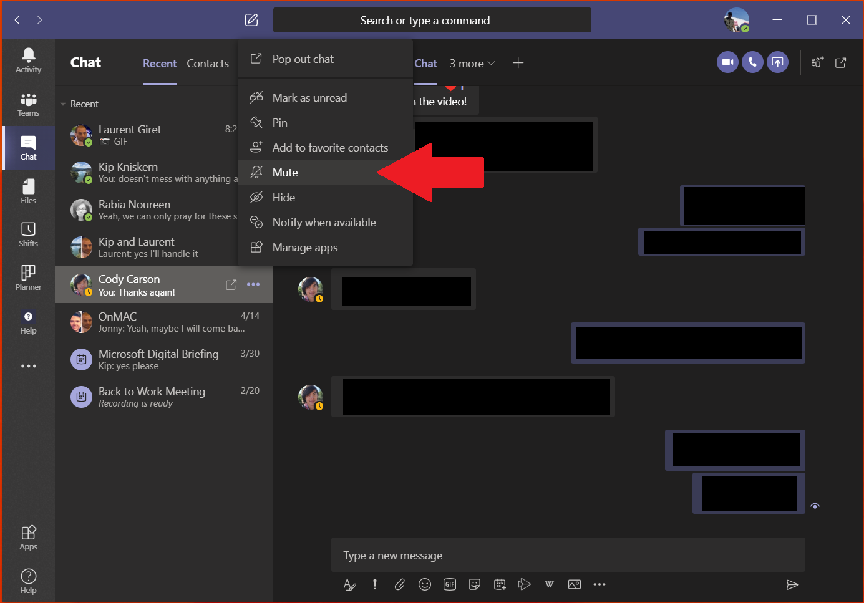Open Back to Work Meeting chat
Viewport: 864px width, 603px height.
(x=164, y=397)
